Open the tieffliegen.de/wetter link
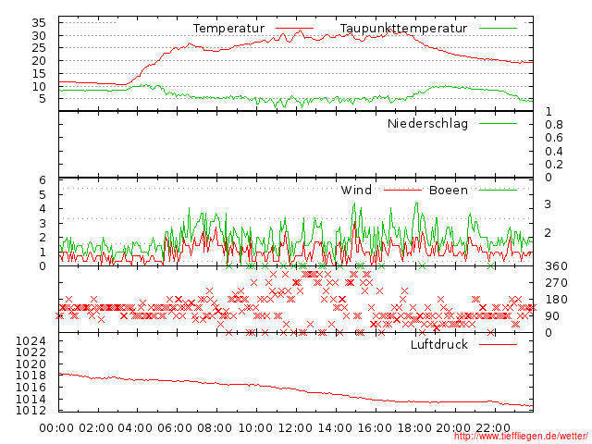This screenshot has width=592, height=444. [521, 436]
